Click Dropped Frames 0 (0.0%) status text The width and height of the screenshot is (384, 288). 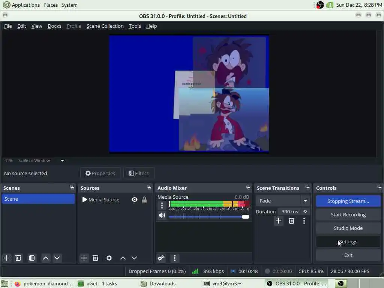click(x=157, y=271)
